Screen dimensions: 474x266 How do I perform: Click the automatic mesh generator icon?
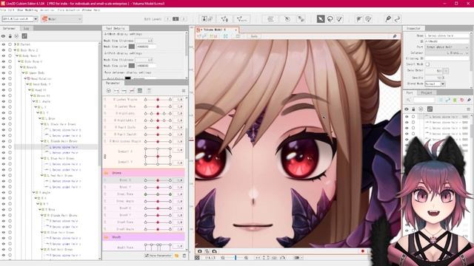tap(241, 19)
